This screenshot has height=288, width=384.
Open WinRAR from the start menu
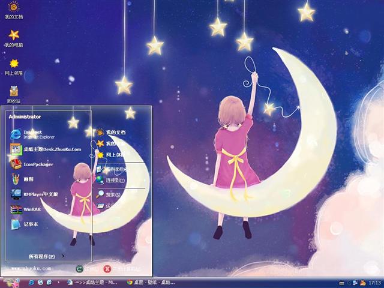(x=25, y=209)
